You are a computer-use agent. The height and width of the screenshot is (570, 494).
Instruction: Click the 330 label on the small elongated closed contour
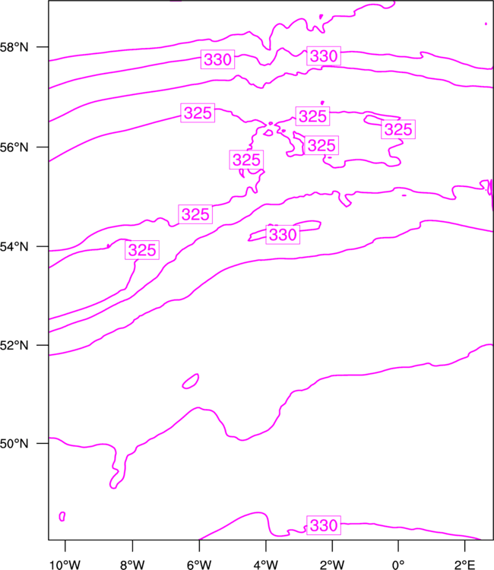[x=283, y=235]
